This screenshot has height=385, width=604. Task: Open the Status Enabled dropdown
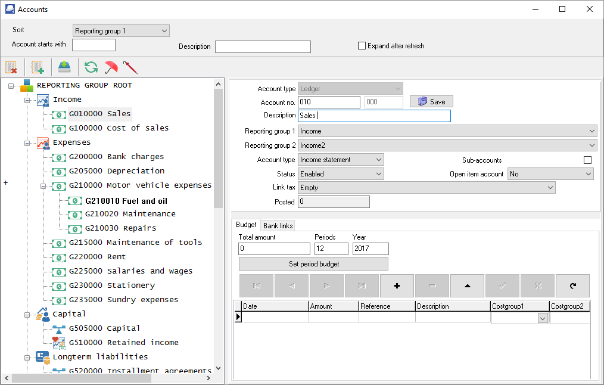[x=341, y=174]
